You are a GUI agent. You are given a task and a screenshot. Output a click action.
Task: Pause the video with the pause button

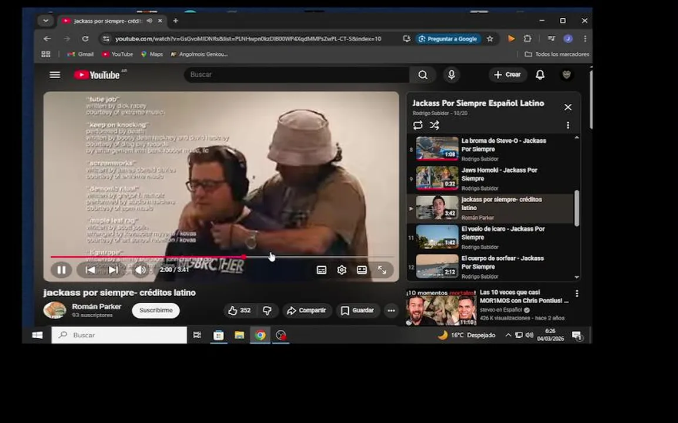pyautogui.click(x=61, y=270)
